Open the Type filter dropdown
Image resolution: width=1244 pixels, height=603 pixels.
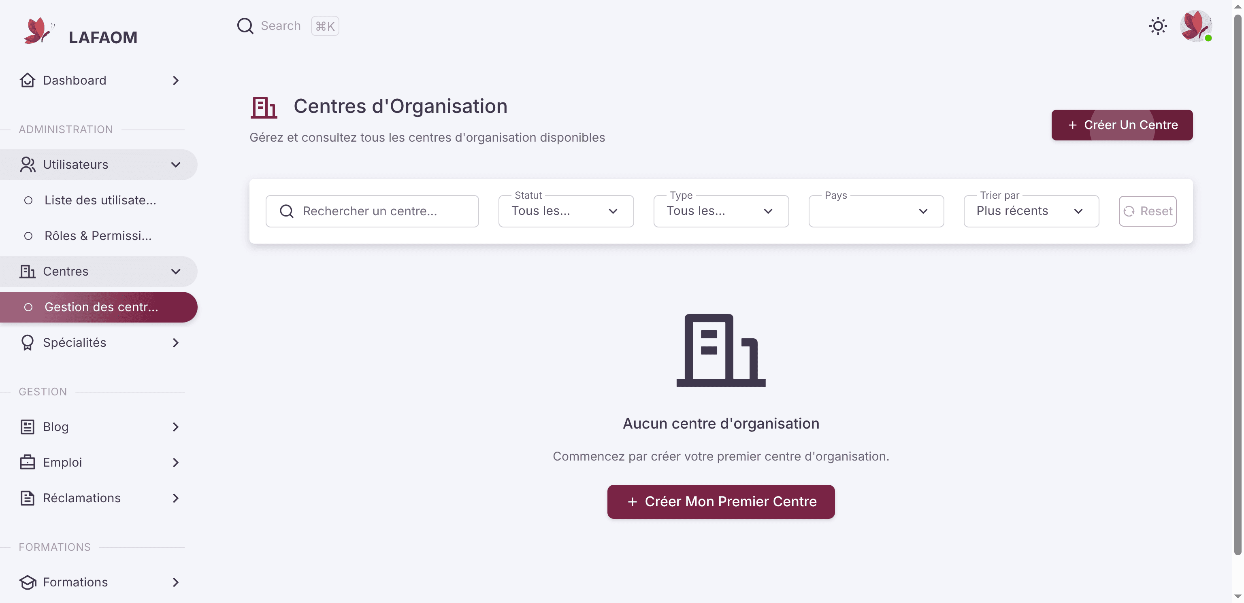(721, 211)
